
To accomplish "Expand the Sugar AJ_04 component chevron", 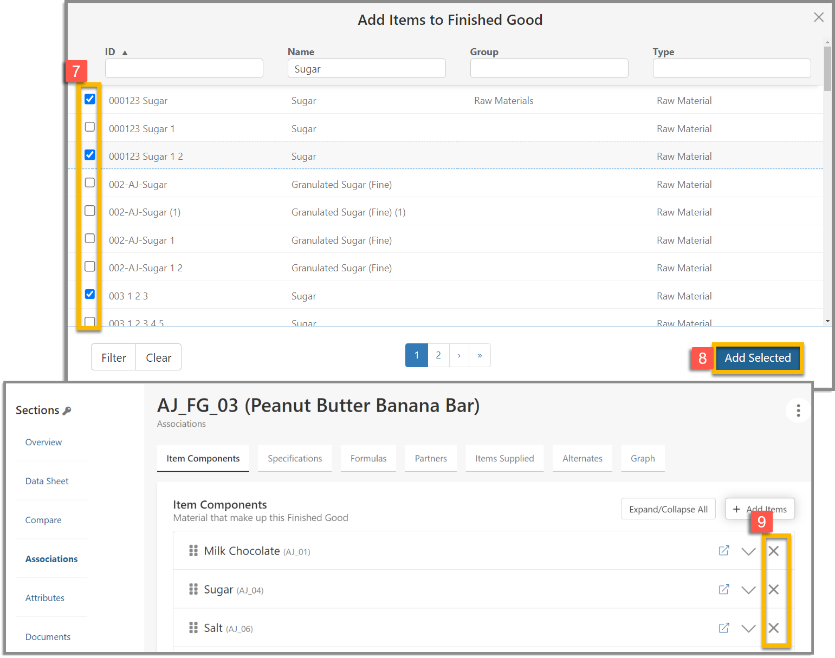I will pos(749,590).
